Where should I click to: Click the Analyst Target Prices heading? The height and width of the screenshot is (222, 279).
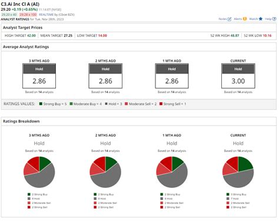[22, 28]
